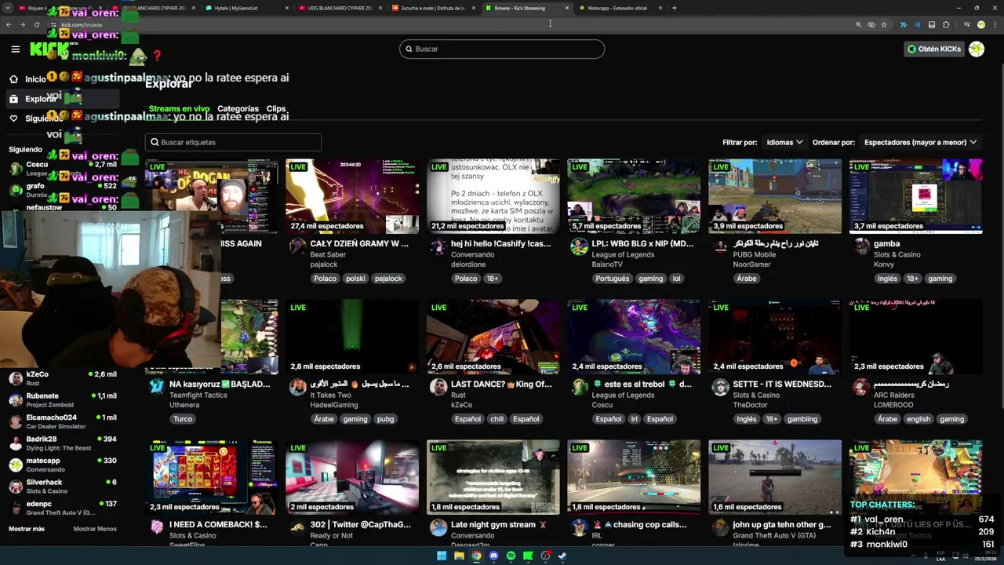Open Steam from the taskbar
1004x565 pixels.
click(562, 556)
